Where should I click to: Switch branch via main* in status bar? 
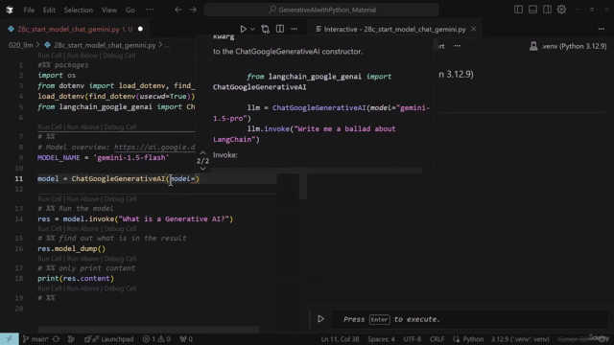pos(35,339)
